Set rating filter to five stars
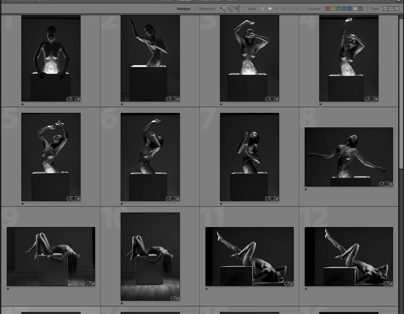 297,9
